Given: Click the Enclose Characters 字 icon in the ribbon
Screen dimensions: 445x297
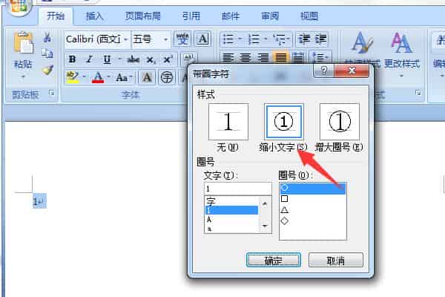Looking at the screenshot, I should [x=167, y=77].
